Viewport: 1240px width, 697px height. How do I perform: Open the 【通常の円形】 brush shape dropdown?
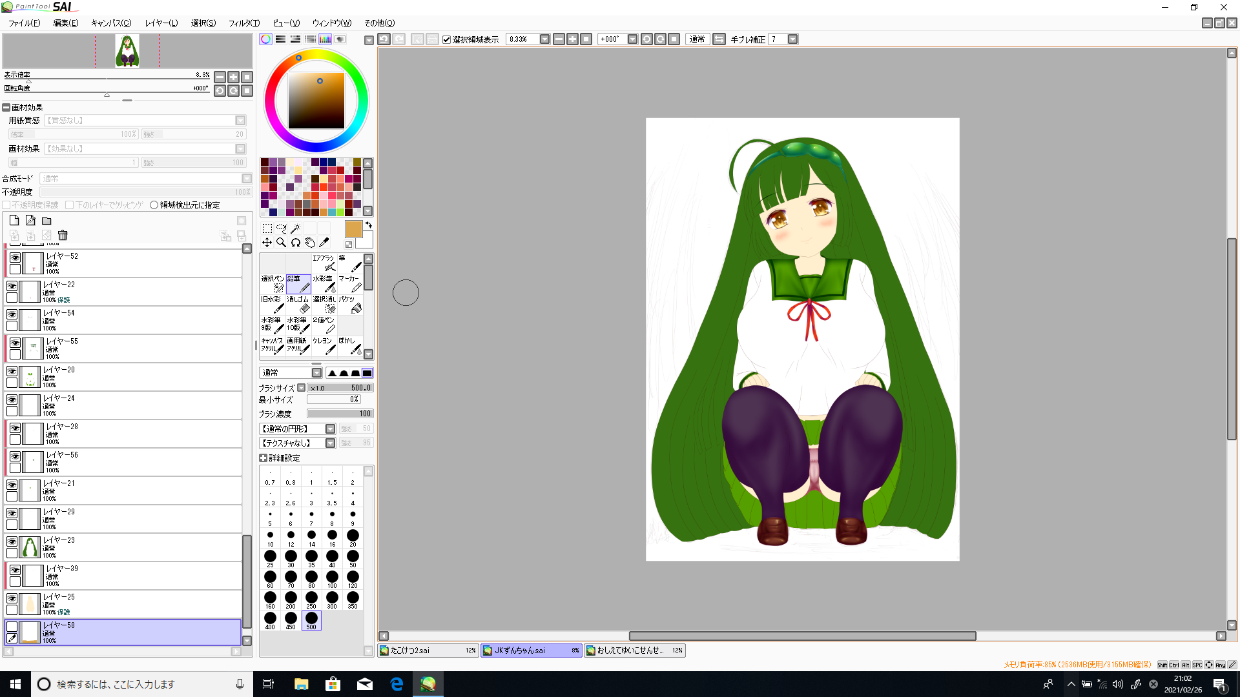point(330,429)
